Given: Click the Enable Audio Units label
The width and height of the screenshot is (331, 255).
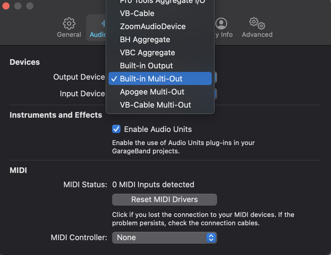Looking at the screenshot, I should tap(158, 129).
